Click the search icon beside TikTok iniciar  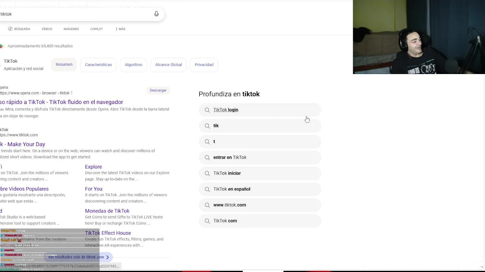click(207, 173)
